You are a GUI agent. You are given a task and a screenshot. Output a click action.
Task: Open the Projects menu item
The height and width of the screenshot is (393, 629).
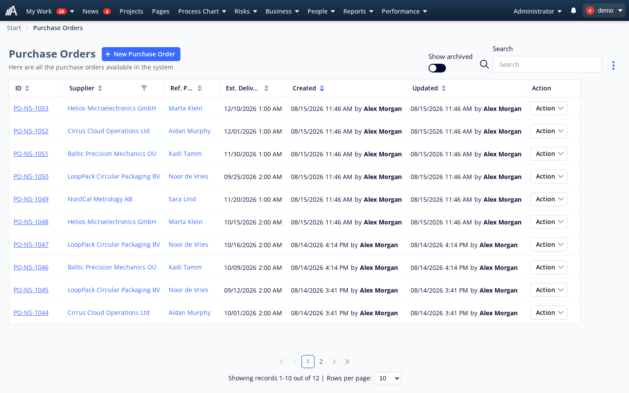click(x=131, y=11)
